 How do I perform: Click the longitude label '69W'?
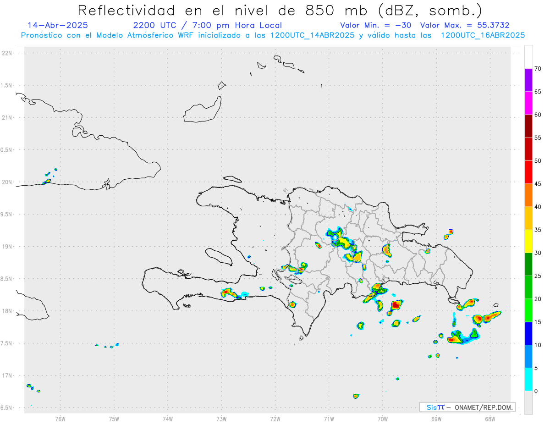(x=436, y=419)
